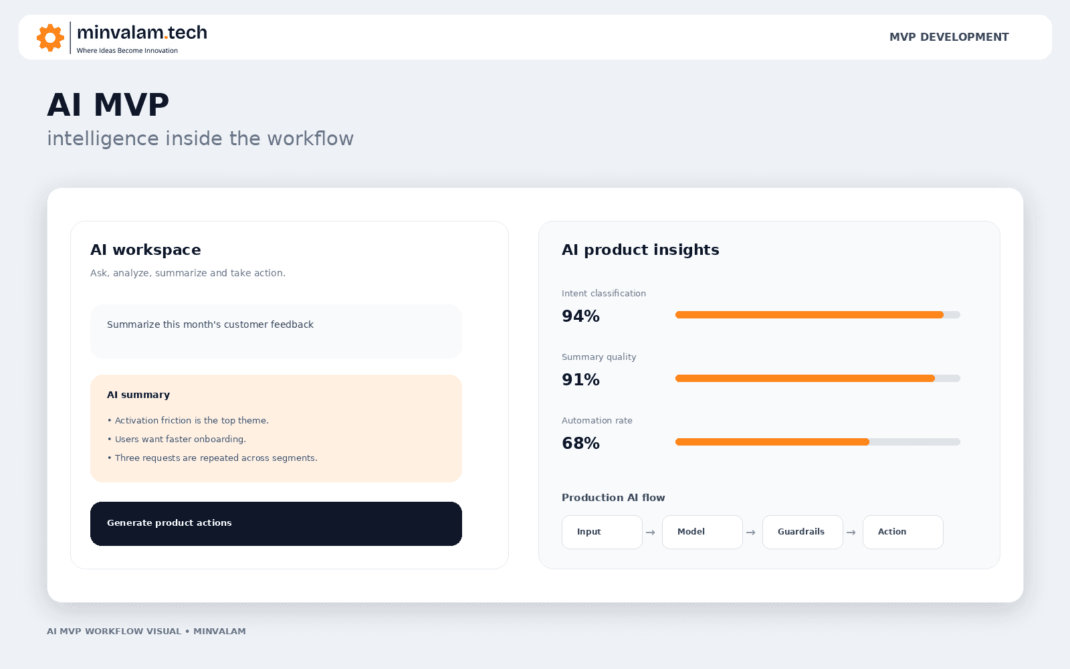The height and width of the screenshot is (669, 1070).
Task: Select the MVP DEVELOPMENT header label
Action: pos(949,37)
